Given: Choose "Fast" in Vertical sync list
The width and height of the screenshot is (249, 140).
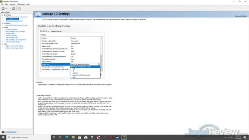Looking at the screenshot, I should [74, 77].
